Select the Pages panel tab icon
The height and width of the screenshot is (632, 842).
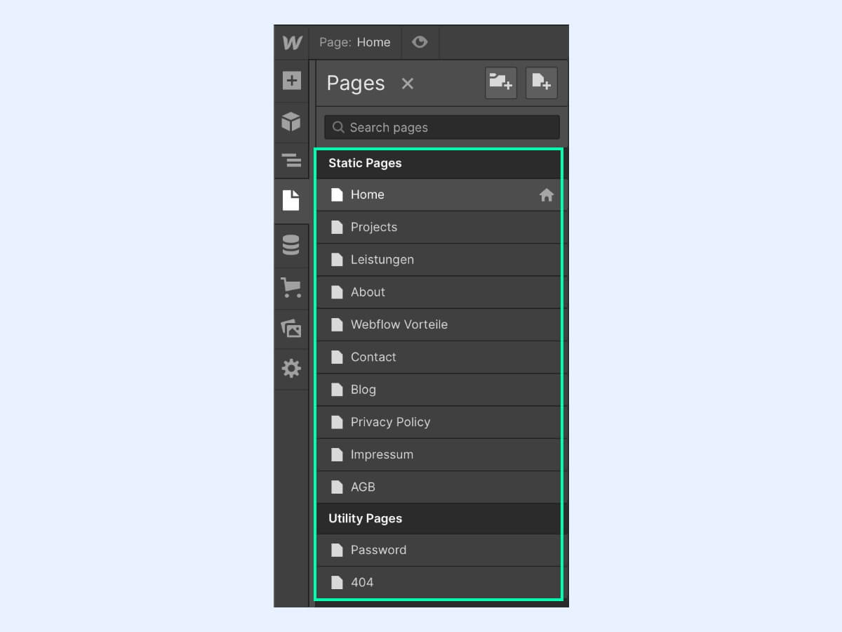pyautogui.click(x=290, y=200)
